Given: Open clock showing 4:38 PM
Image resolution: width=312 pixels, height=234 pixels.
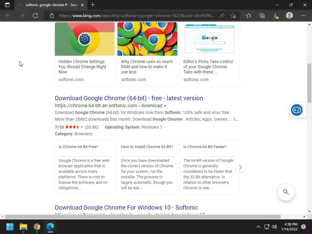Looking at the screenshot, I should [x=289, y=227].
